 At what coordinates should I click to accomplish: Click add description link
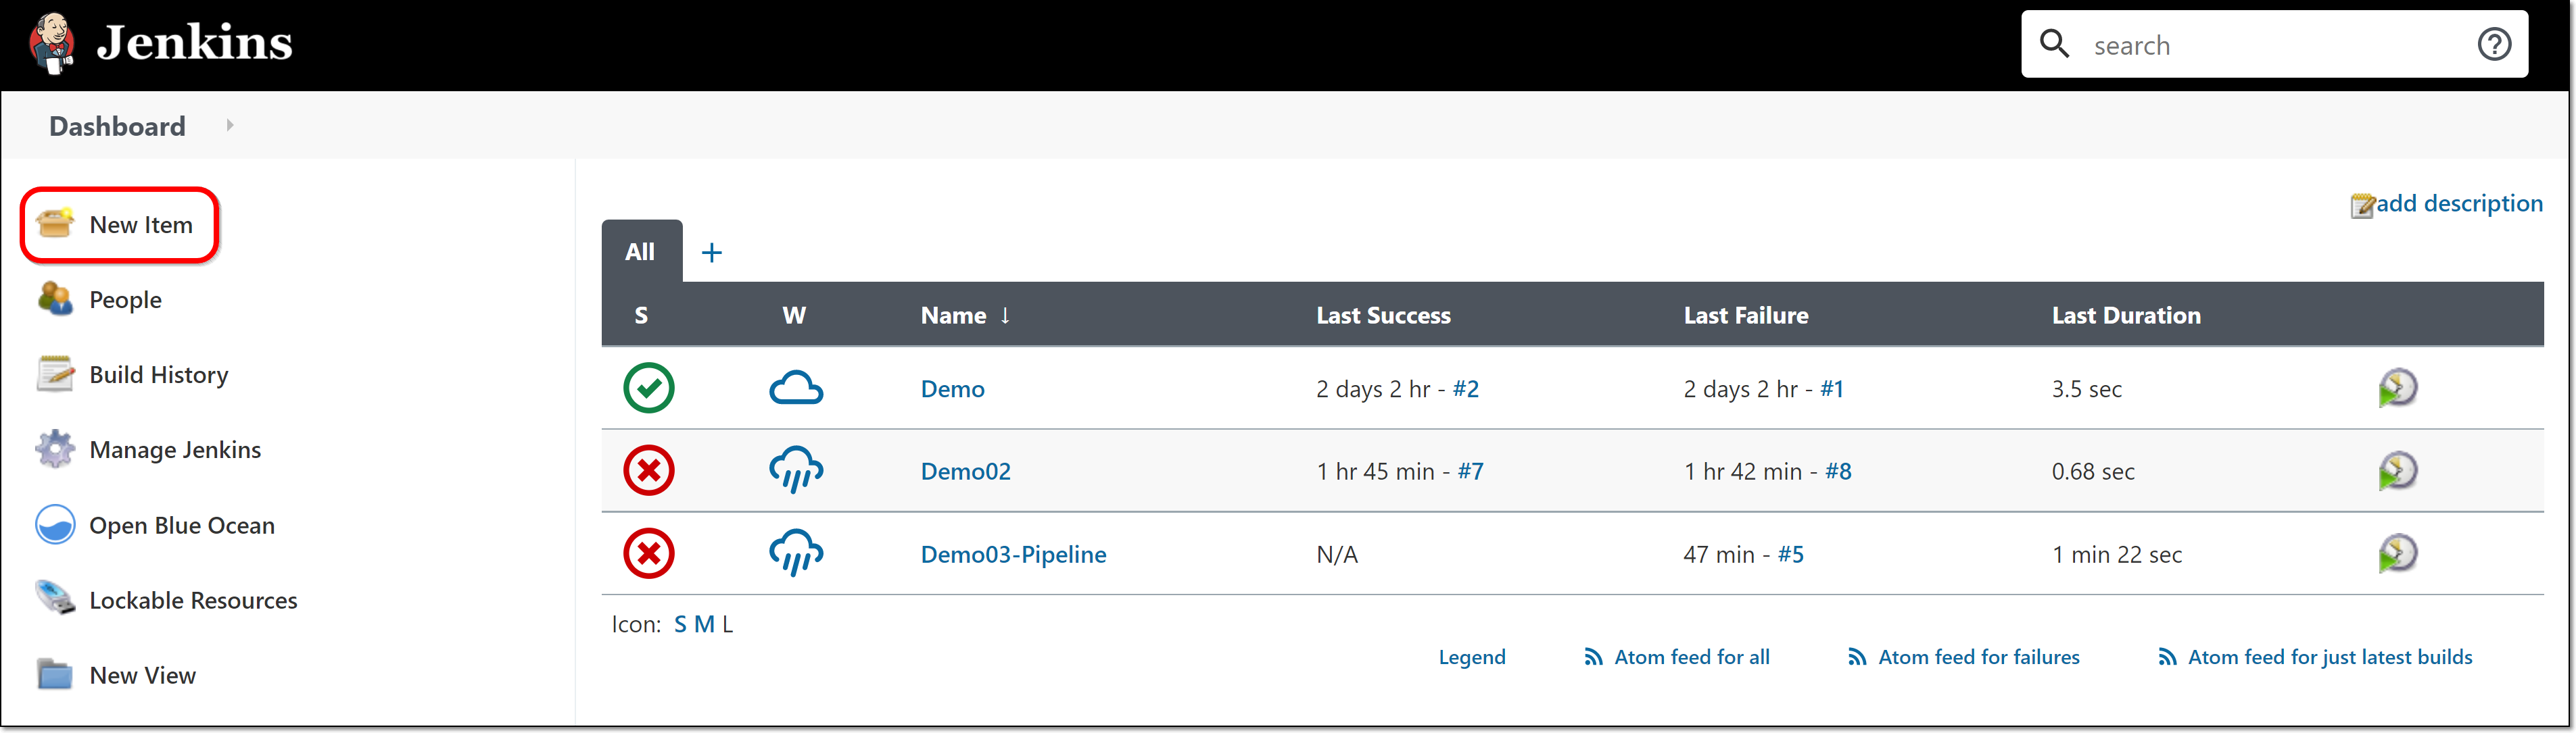(x=2459, y=204)
